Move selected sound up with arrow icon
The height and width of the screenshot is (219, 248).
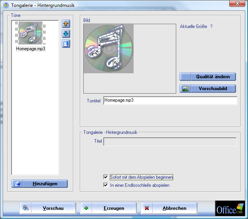pos(66,24)
